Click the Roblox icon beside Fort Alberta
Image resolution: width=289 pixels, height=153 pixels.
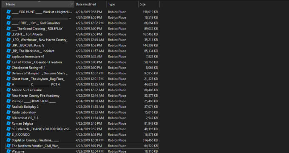click(8, 34)
